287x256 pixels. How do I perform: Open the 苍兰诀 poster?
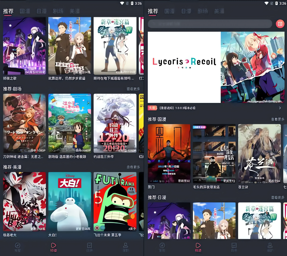pos(259,154)
